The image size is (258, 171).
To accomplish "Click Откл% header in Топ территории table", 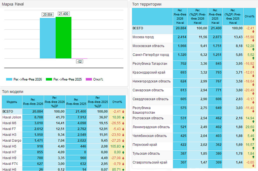I will point(250,16).
